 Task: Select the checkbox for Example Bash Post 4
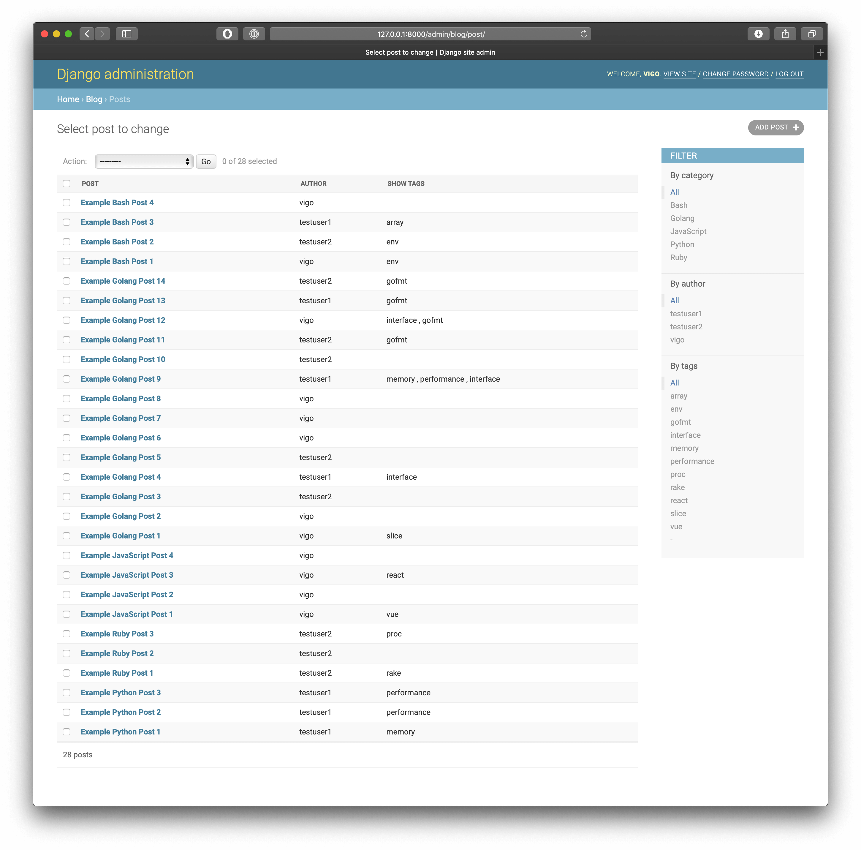[x=67, y=202]
